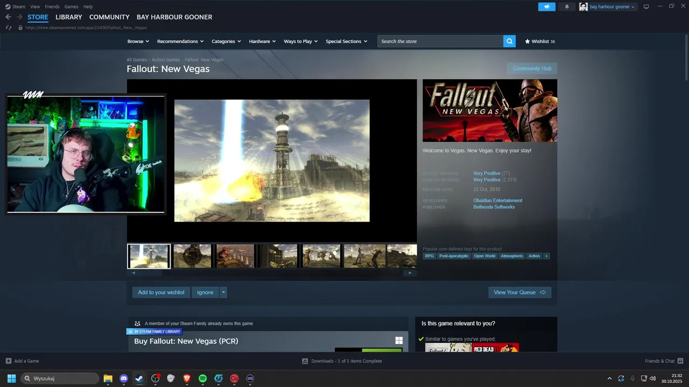Open the Windows Start menu

pyautogui.click(x=11, y=378)
